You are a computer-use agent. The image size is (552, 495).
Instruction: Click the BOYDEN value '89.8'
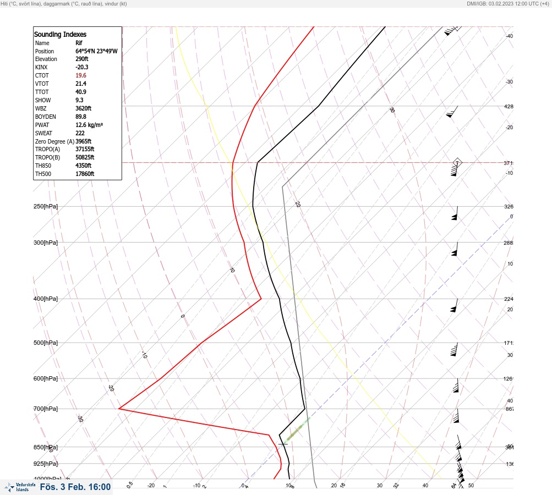(x=81, y=117)
